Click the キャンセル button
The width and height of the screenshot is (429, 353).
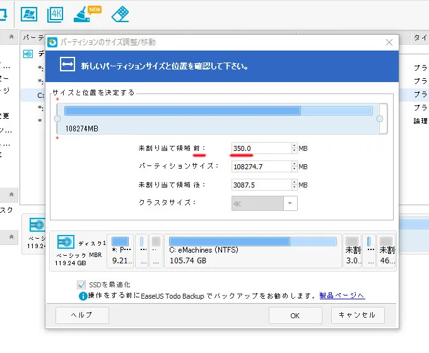click(357, 314)
